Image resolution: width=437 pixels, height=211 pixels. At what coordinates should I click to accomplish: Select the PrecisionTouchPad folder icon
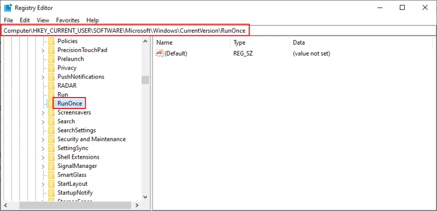pyautogui.click(x=51, y=50)
